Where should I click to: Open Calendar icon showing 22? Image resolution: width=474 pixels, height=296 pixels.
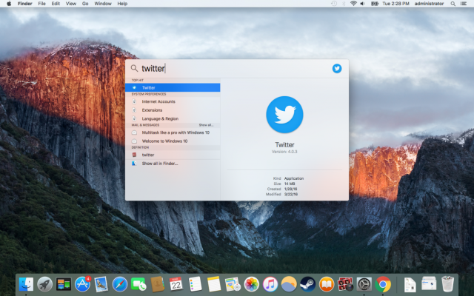176,284
